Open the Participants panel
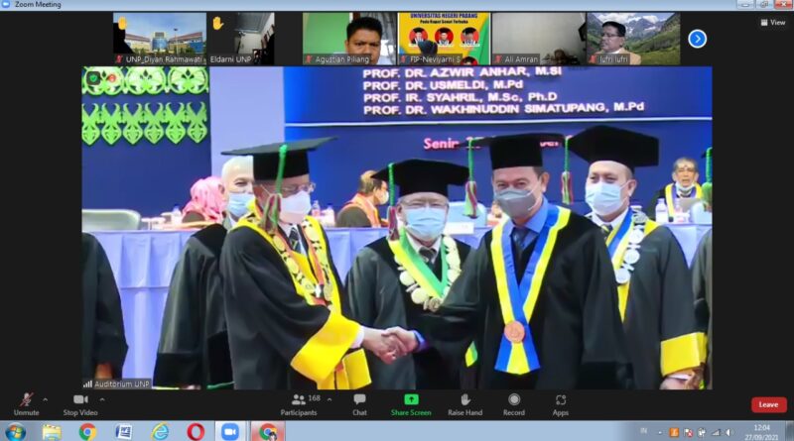Image resolution: width=794 pixels, height=441 pixels. tap(298, 401)
